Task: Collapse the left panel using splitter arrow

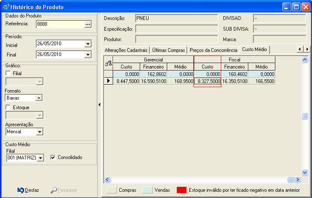Action: (x=99, y=105)
